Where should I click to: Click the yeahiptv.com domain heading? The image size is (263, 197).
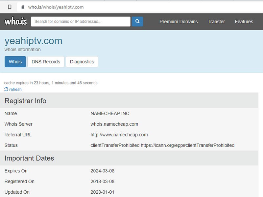pos(34,41)
